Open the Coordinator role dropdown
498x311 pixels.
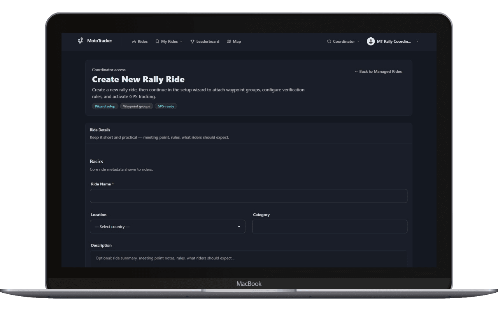coord(342,41)
